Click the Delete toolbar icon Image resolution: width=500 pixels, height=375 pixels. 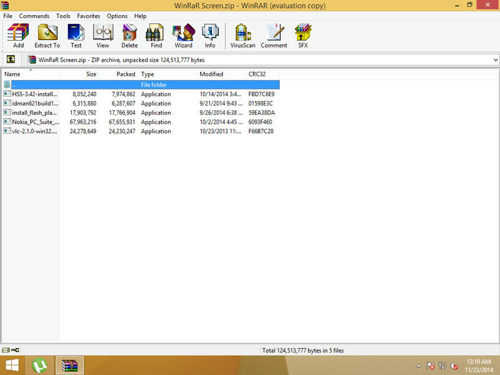click(x=129, y=36)
